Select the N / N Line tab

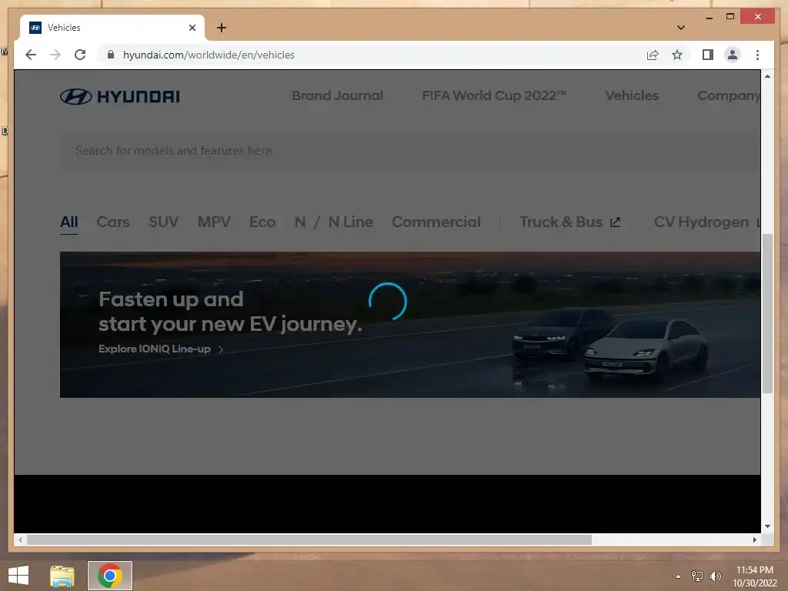[x=334, y=222]
